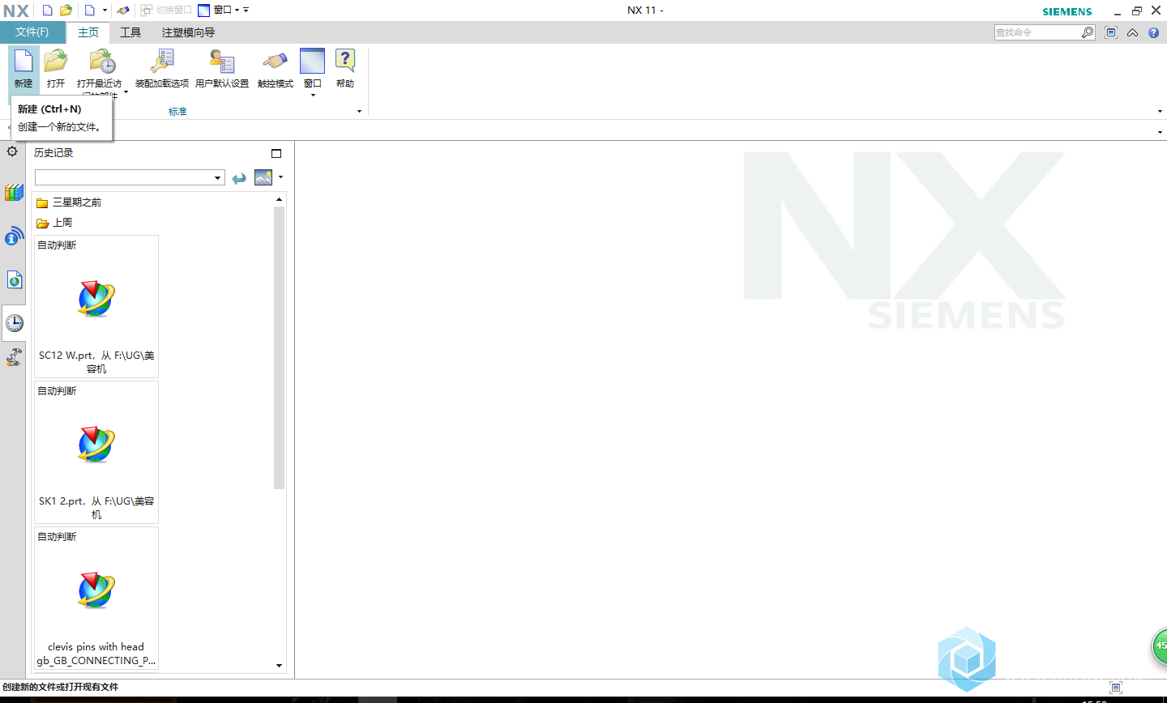Click the 历史记录 panel title text
This screenshot has height=703, width=1167.
(53, 153)
